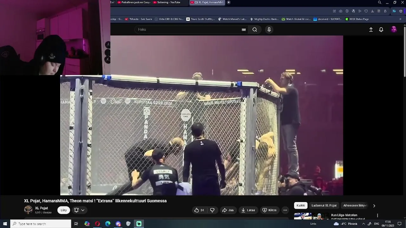
Task: Start voice search with the microphone icon
Action: (269, 29)
